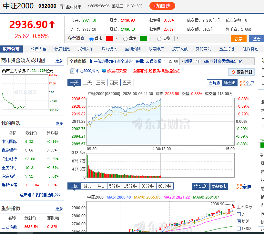
Task: Open the 点击进入我的自选股 link
Action: click(40, 195)
